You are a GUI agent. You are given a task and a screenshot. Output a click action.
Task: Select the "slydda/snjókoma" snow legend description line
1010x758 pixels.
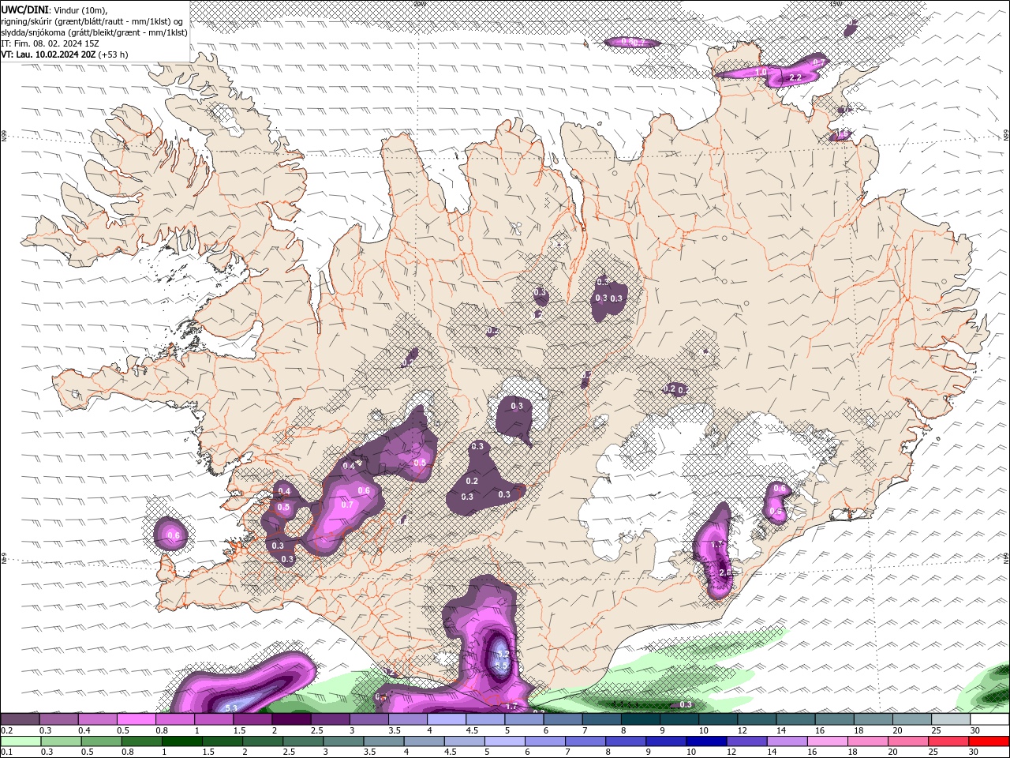point(95,32)
